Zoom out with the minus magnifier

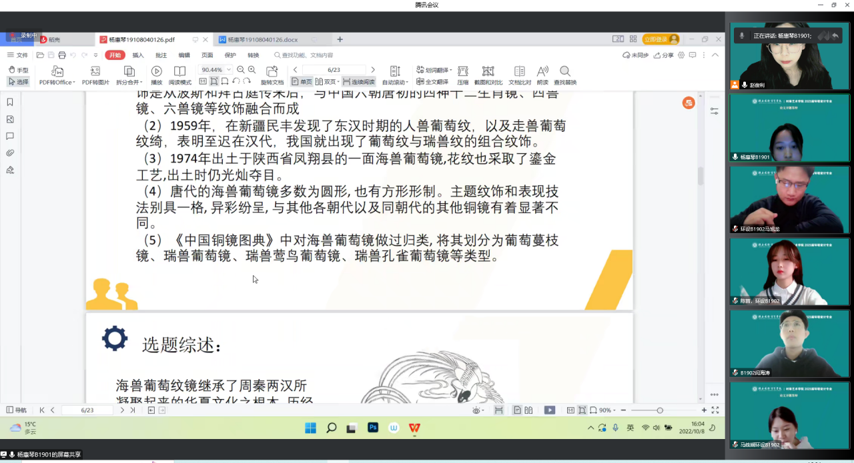pyautogui.click(x=241, y=70)
